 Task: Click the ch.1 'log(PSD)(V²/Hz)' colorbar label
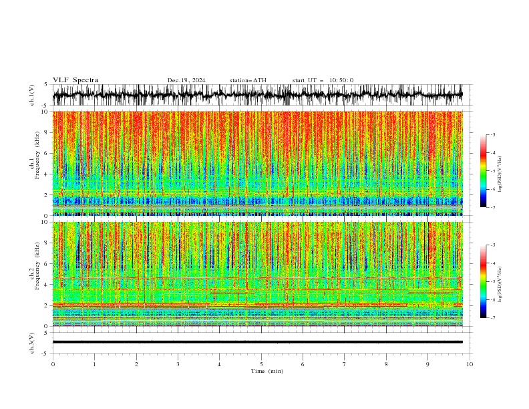[x=500, y=174]
